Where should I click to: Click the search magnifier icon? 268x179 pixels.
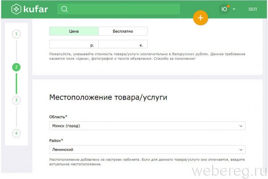coord(64,9)
